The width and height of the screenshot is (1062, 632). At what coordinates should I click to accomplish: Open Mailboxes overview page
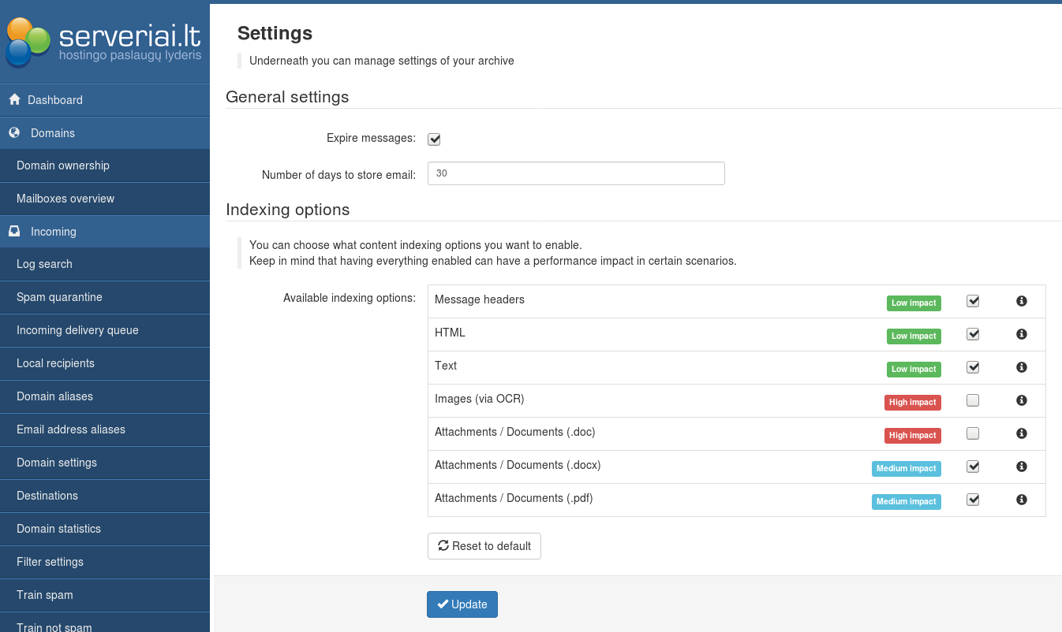[65, 199]
